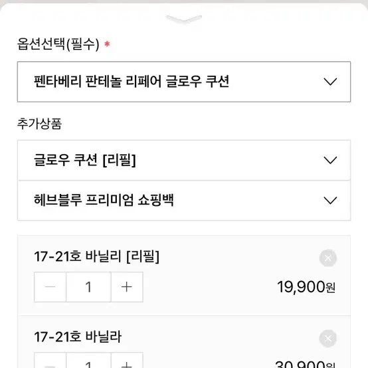Click chevron arrow beside 헤브블루 프리미엄 쇼핑백

pyautogui.click(x=330, y=201)
